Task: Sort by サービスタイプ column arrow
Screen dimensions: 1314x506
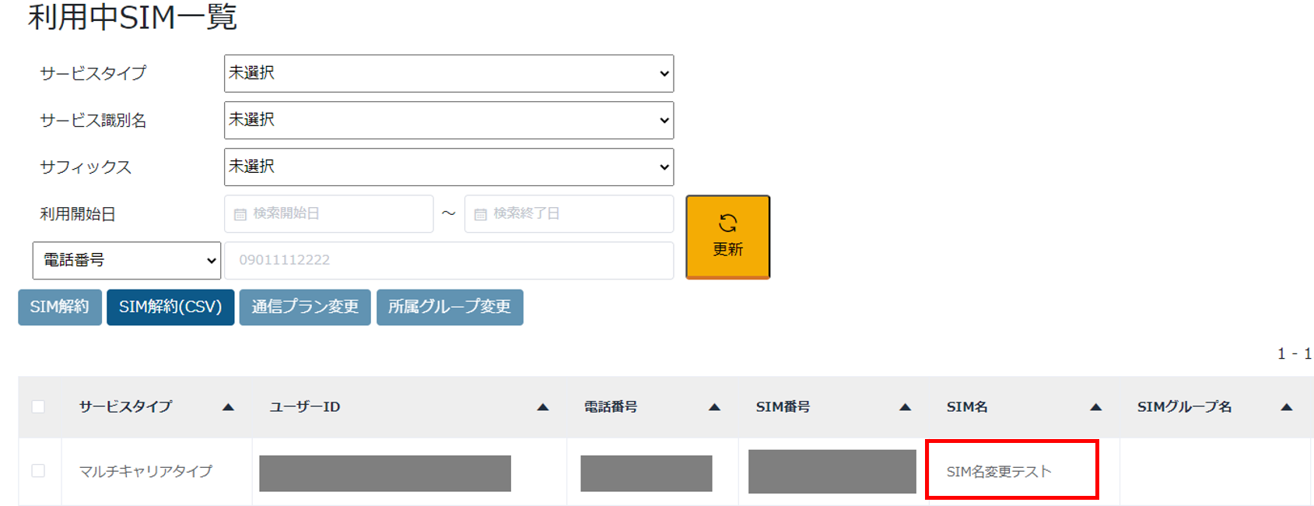Action: (x=228, y=407)
